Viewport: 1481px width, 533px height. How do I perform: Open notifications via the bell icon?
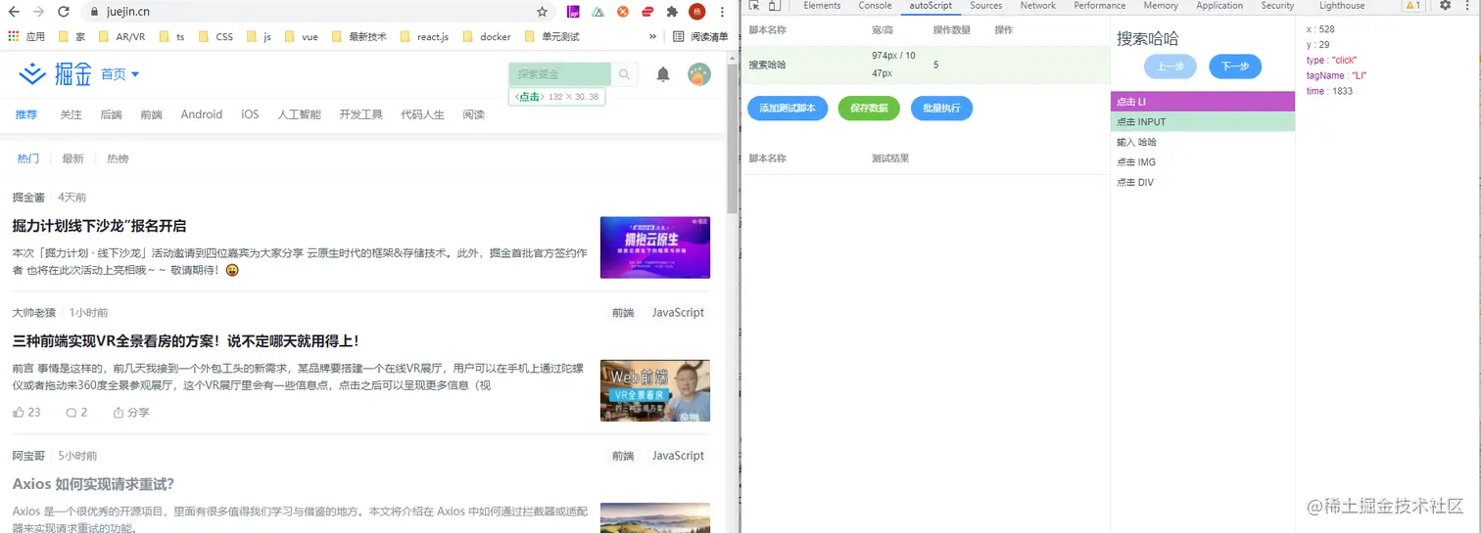663,74
